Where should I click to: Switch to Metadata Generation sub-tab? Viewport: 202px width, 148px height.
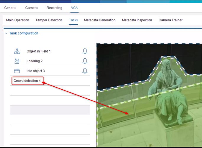(100, 20)
